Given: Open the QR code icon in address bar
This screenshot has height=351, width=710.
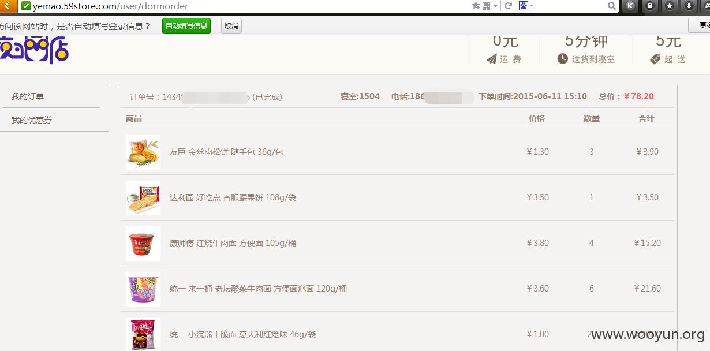Looking at the screenshot, I should click(486, 6).
